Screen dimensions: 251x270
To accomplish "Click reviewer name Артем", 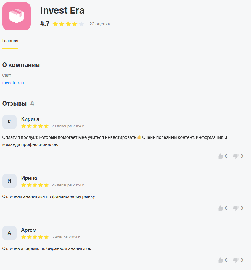I will 29,230.
